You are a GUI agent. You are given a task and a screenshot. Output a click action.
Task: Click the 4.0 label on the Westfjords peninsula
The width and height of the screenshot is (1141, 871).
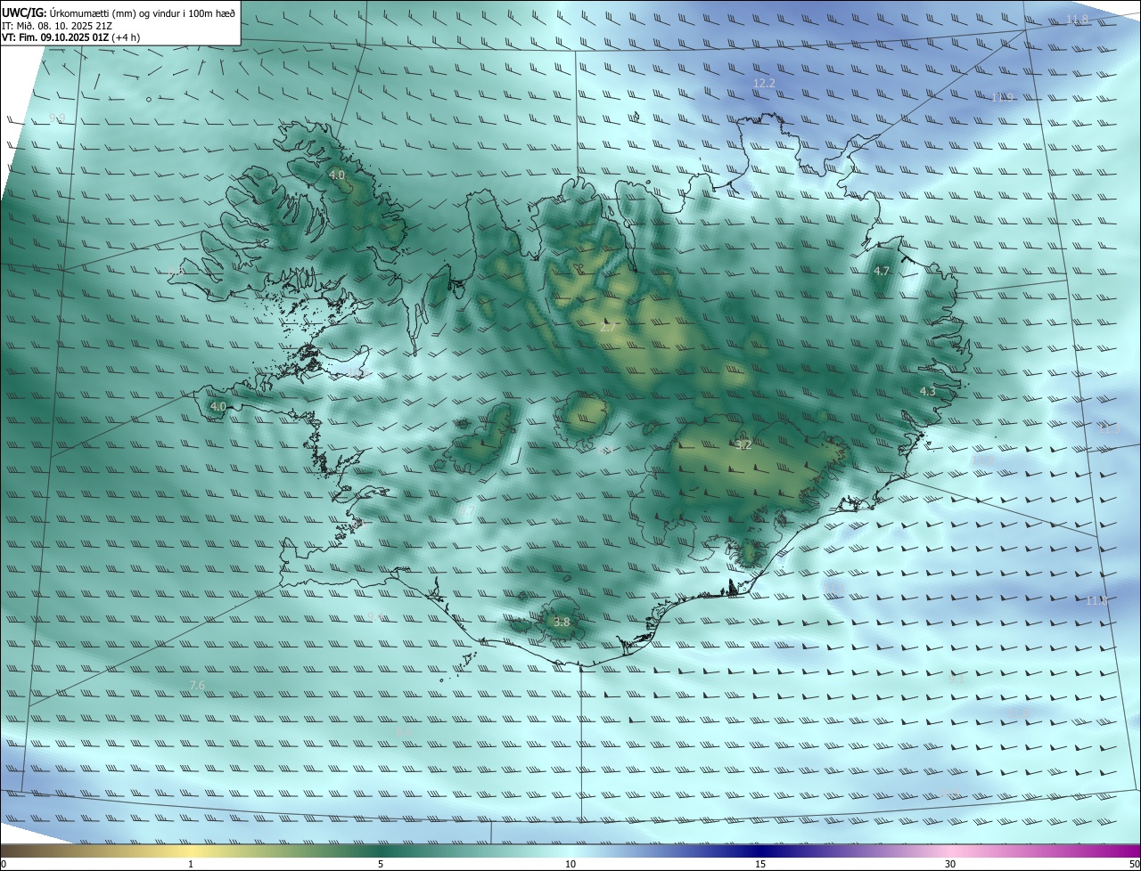tap(337, 175)
